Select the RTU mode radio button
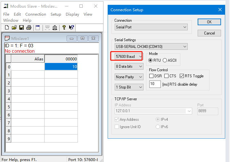 pos(151,60)
